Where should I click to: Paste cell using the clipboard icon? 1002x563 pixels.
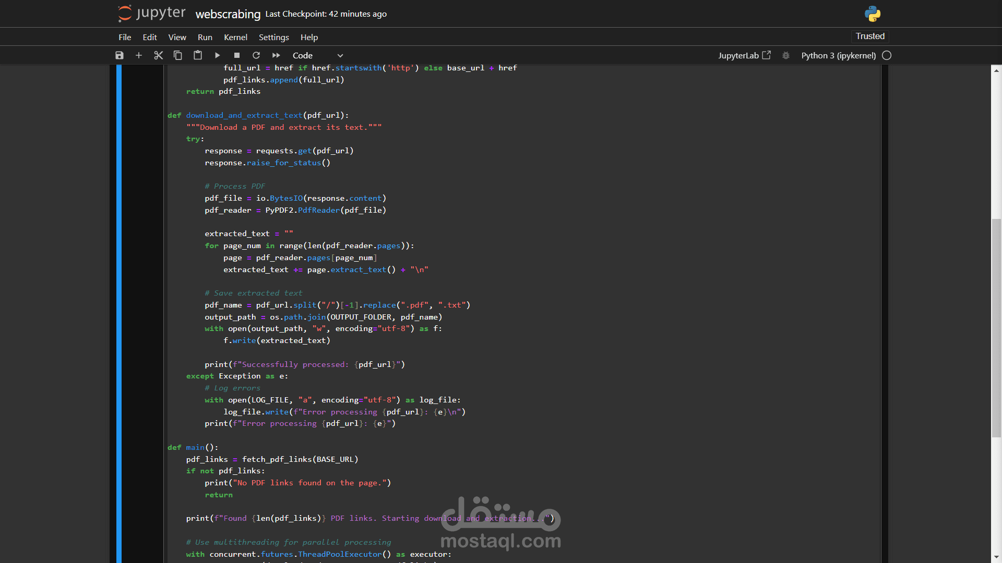pos(198,55)
